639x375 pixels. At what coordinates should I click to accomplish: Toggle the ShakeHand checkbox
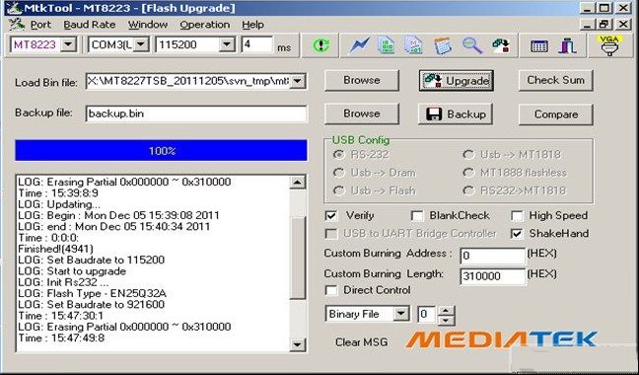(517, 234)
